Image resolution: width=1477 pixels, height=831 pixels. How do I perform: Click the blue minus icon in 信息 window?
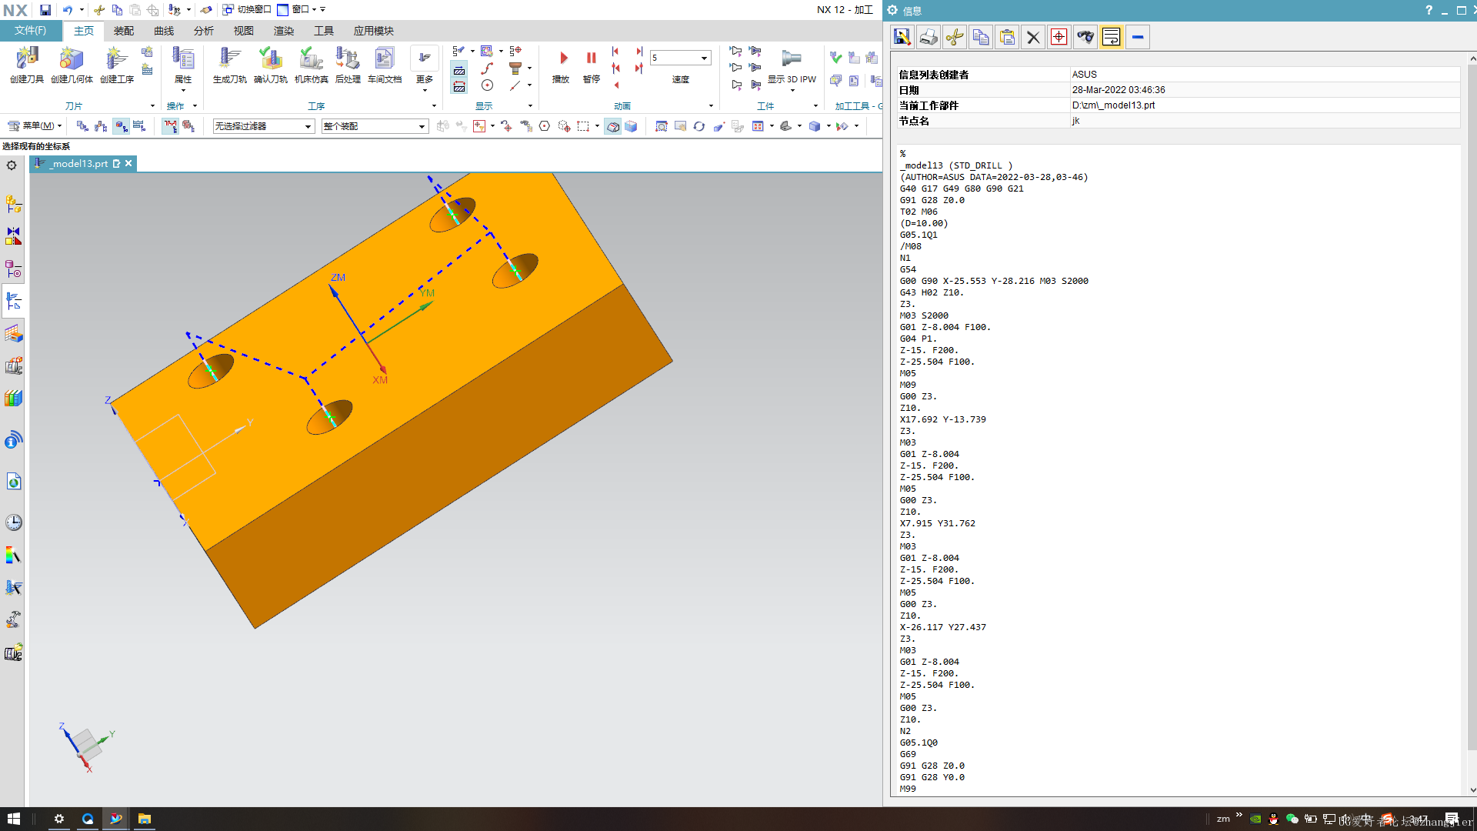click(x=1138, y=37)
